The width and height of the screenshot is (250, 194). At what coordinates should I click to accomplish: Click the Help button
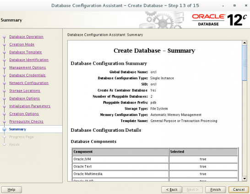(x=11, y=189)
